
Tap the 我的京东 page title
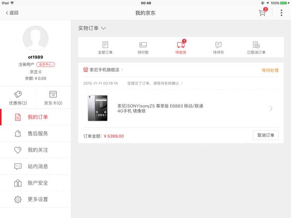145,13
